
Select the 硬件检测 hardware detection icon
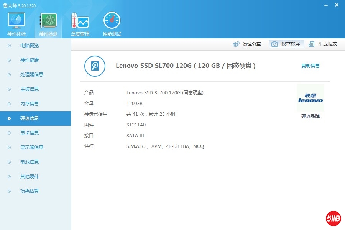click(48, 21)
